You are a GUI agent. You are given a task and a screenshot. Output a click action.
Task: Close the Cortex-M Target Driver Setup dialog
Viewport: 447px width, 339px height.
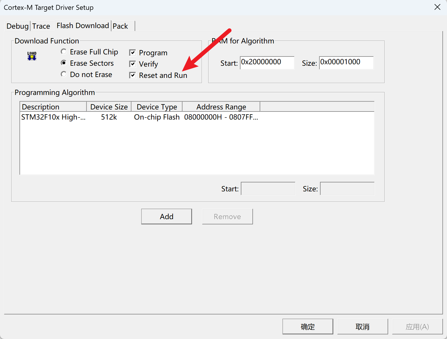click(x=437, y=7)
